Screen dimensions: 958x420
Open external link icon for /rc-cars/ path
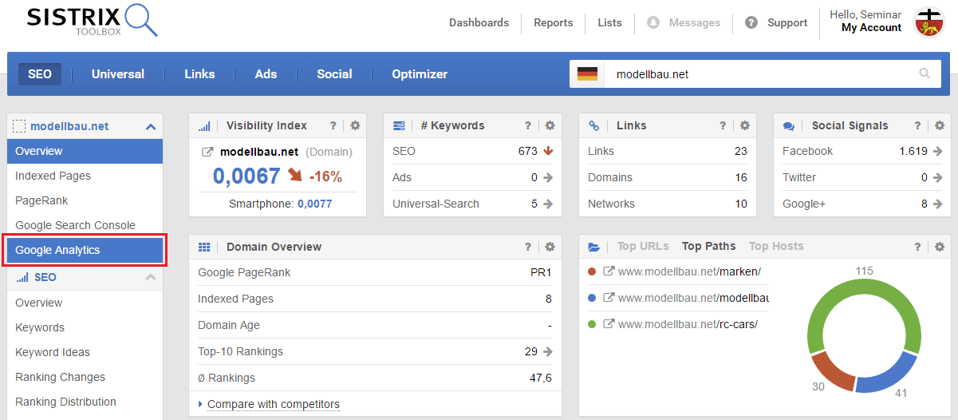pyautogui.click(x=609, y=324)
